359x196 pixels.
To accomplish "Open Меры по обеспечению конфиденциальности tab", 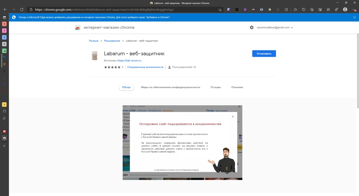I will point(171,87).
